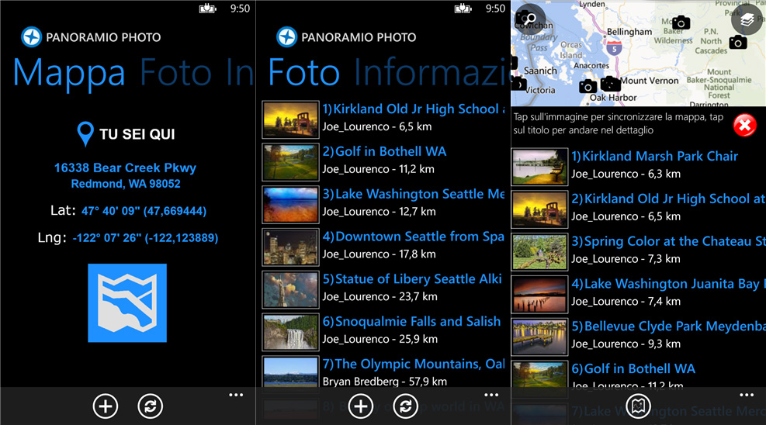Open 6) Snoqualmie Falls and Salish title

coord(412,321)
